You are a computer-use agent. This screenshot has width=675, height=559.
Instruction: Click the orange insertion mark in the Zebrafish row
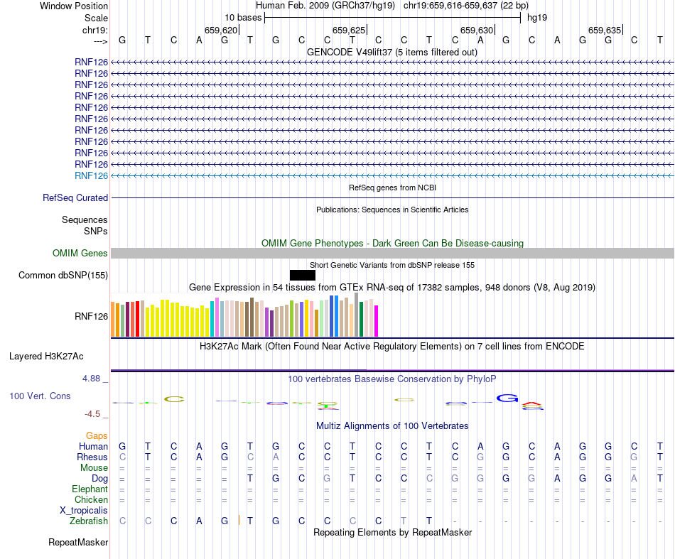tap(239, 520)
